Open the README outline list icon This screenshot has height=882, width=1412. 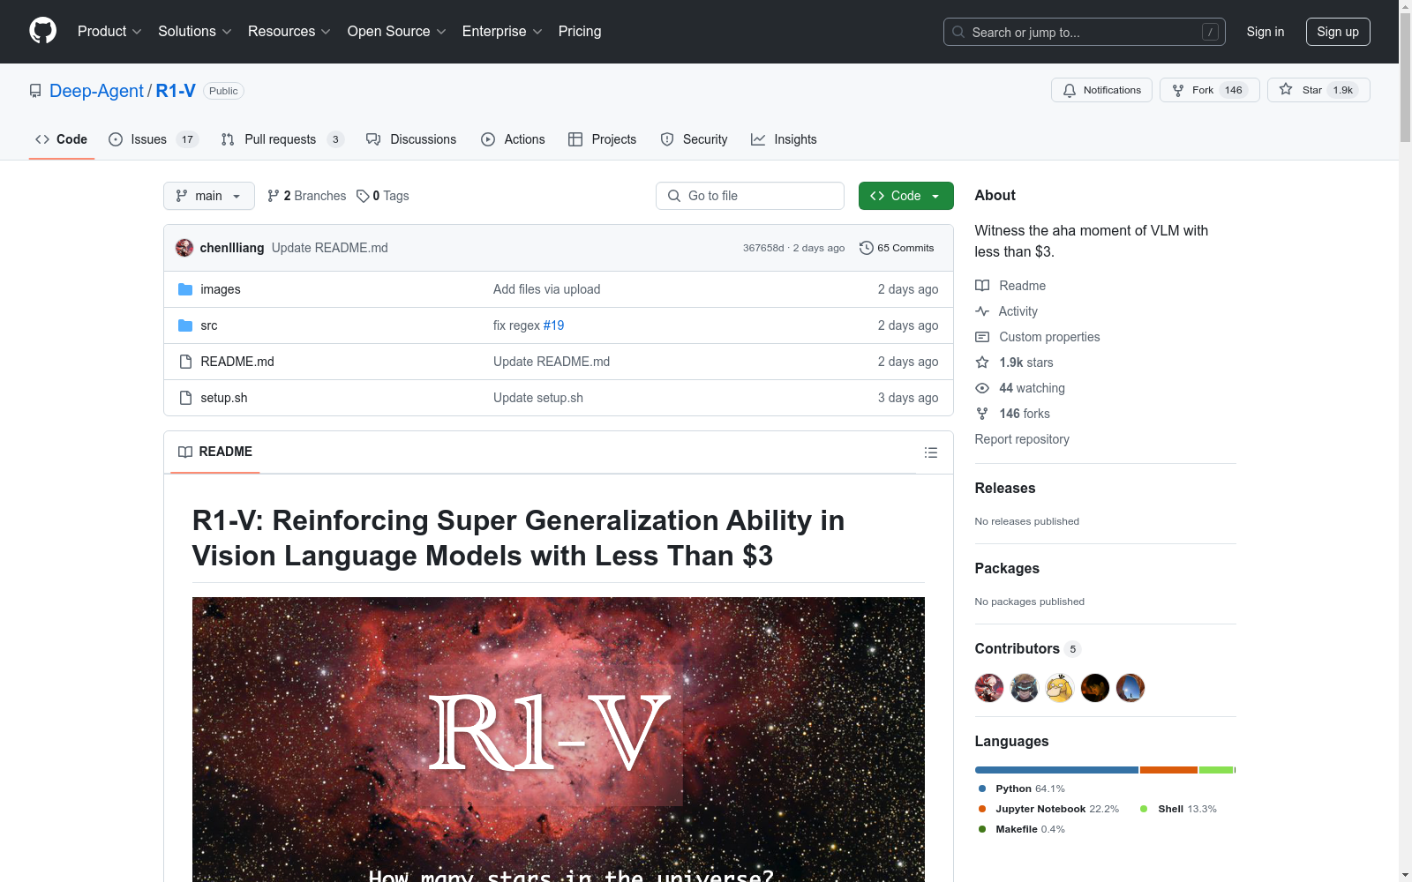pyautogui.click(x=930, y=452)
